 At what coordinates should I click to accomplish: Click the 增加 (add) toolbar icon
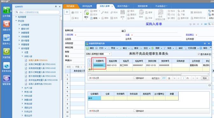click(86, 14)
